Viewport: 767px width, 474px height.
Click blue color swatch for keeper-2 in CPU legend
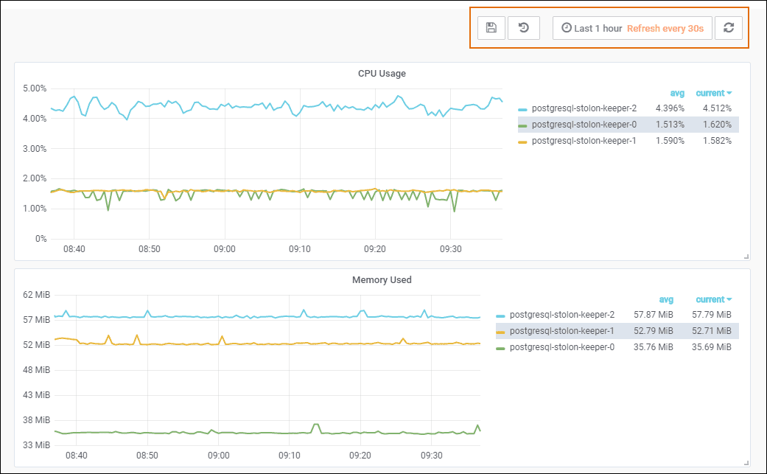[523, 109]
